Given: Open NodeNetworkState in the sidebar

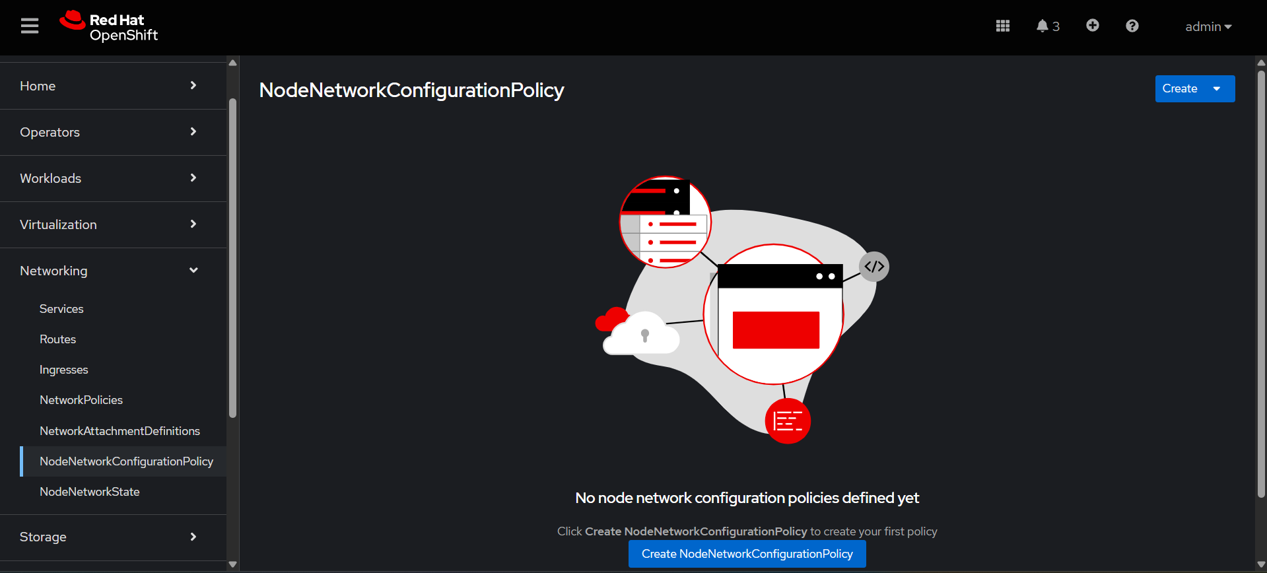Looking at the screenshot, I should click(89, 492).
